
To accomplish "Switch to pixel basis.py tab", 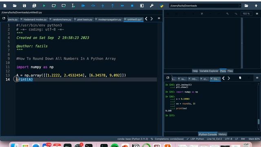I will [x=84, y=20].
